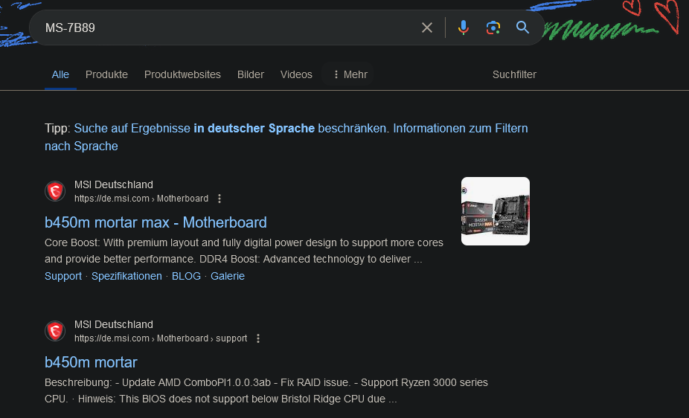The image size is (689, 418).
Task: Switch to the Produkte tab
Action: [x=107, y=74]
